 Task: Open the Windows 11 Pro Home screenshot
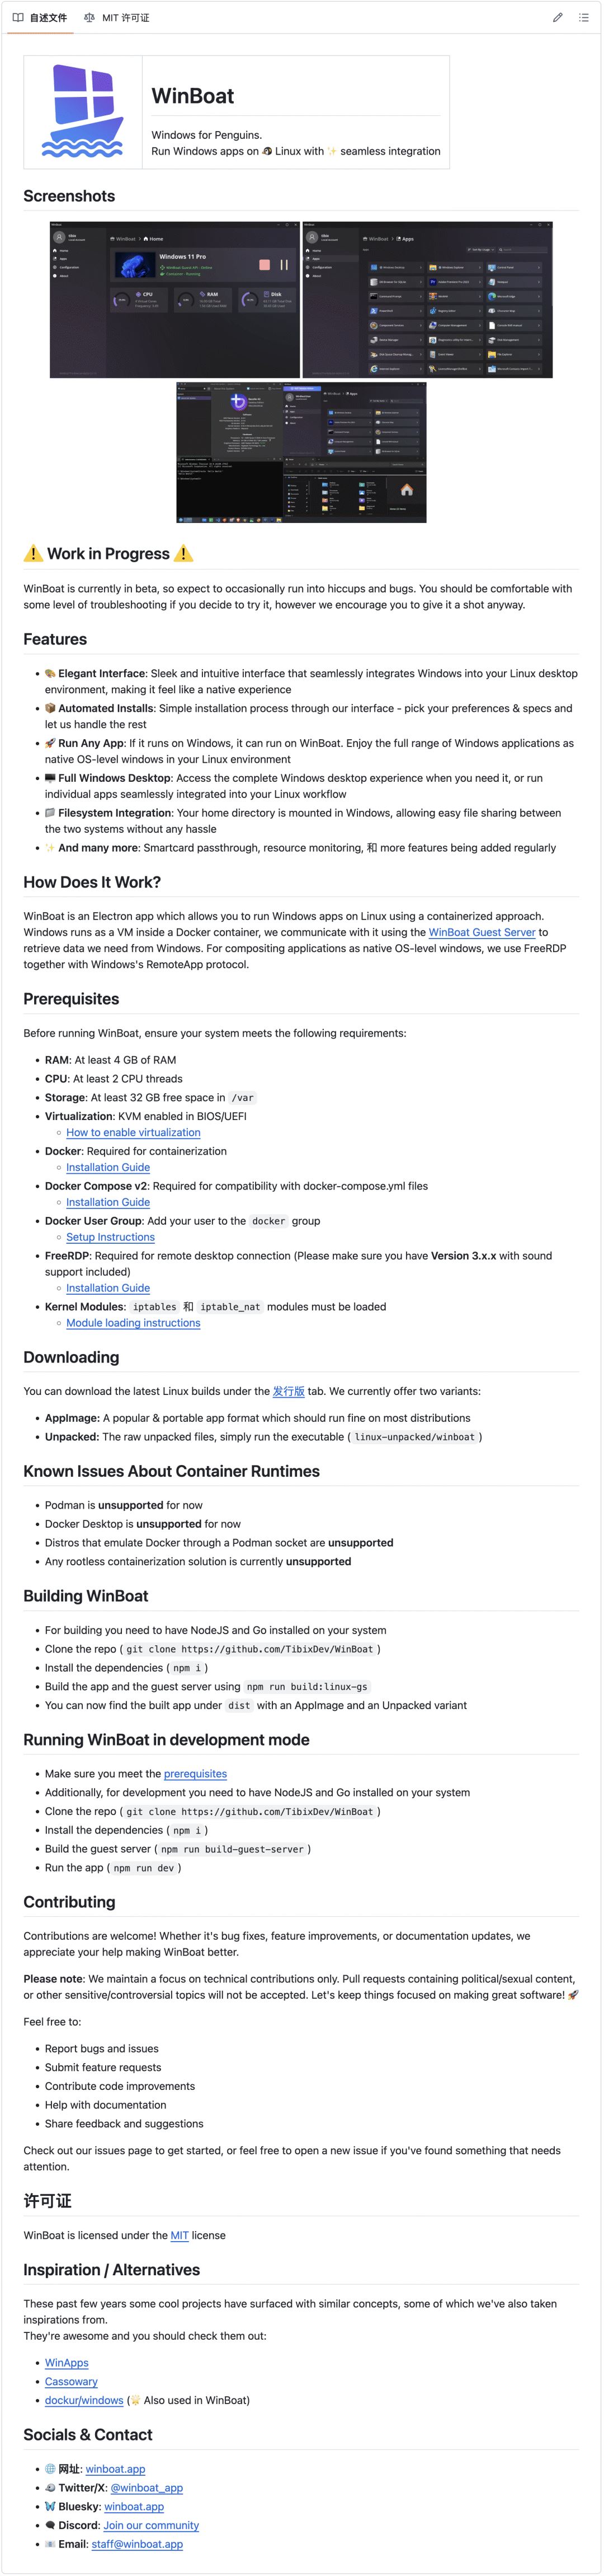pos(174,300)
